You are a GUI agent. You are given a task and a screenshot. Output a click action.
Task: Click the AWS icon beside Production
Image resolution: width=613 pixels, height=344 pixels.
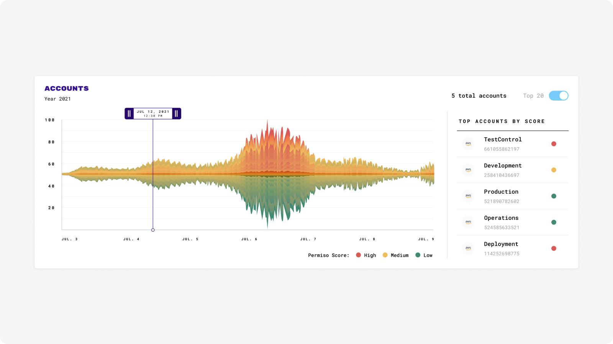(x=468, y=196)
